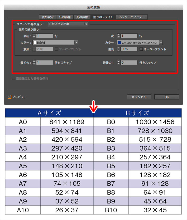The width and height of the screenshot is (187, 220).
Task: Click the stepper arrows for right 濃淡 tint
Action: click(x=119, y=49)
